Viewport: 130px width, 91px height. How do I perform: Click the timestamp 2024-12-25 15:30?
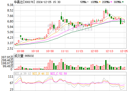[48, 2]
